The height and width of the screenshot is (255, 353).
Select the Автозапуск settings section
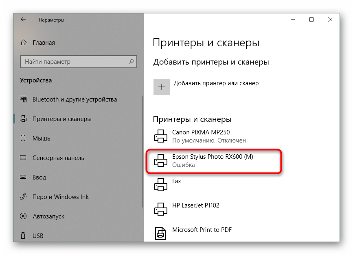(49, 216)
